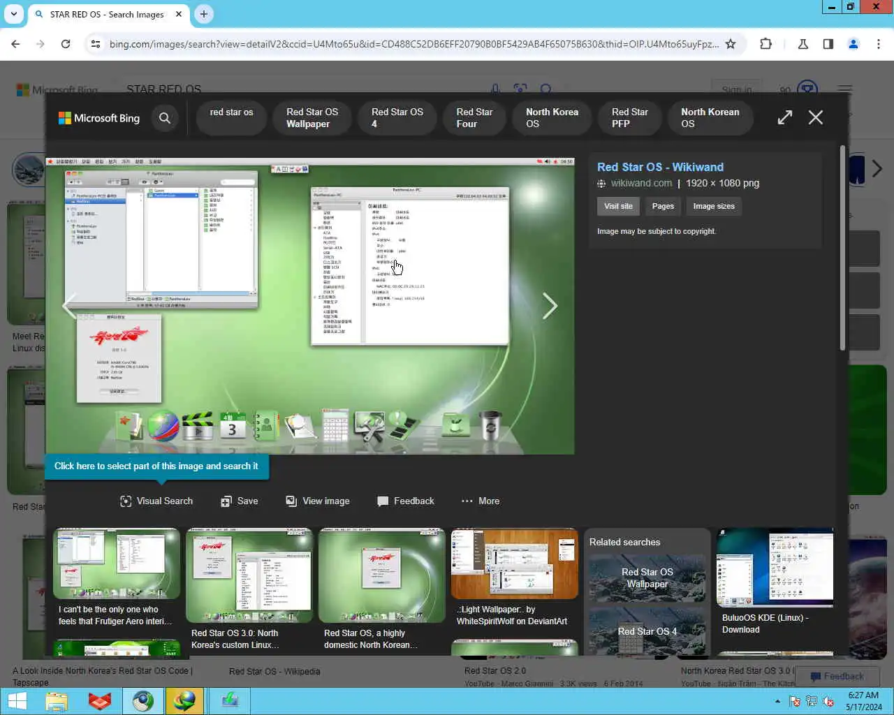The height and width of the screenshot is (715, 894).
Task: Send Feedback on this image
Action: point(406,501)
